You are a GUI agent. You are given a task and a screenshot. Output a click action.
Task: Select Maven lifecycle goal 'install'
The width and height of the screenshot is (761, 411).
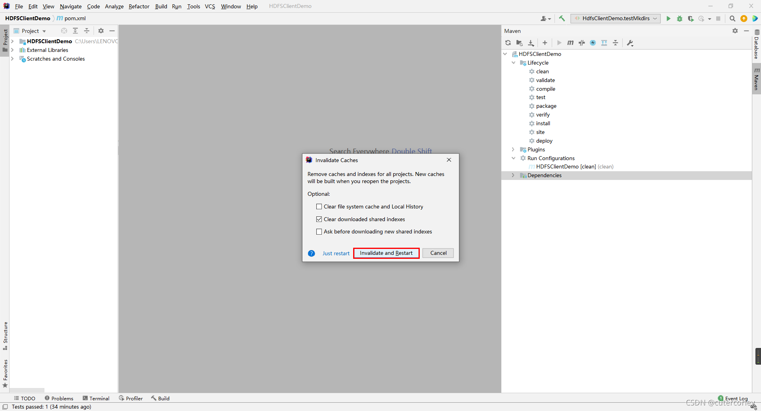(543, 123)
